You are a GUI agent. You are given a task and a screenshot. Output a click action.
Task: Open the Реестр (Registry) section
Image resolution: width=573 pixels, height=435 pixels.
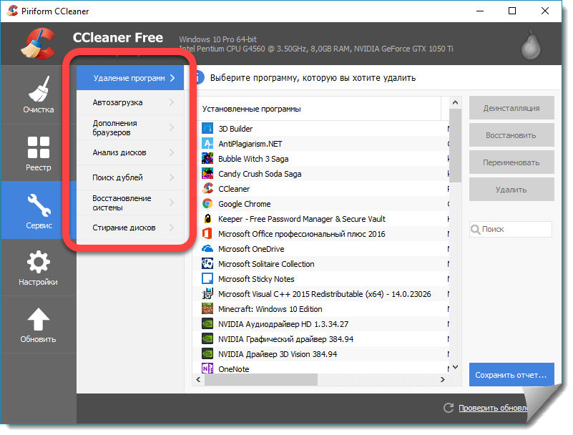(38, 153)
